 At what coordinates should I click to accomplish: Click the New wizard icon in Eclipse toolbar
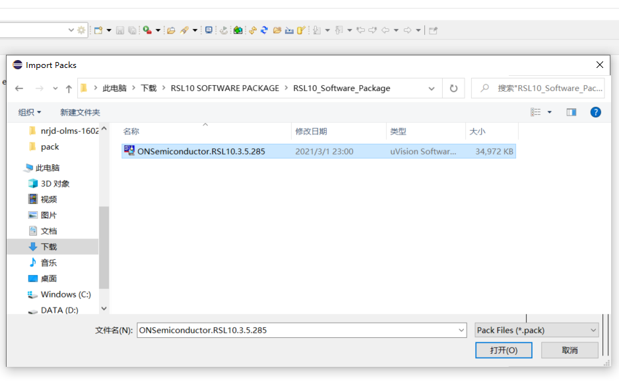pyautogui.click(x=98, y=30)
